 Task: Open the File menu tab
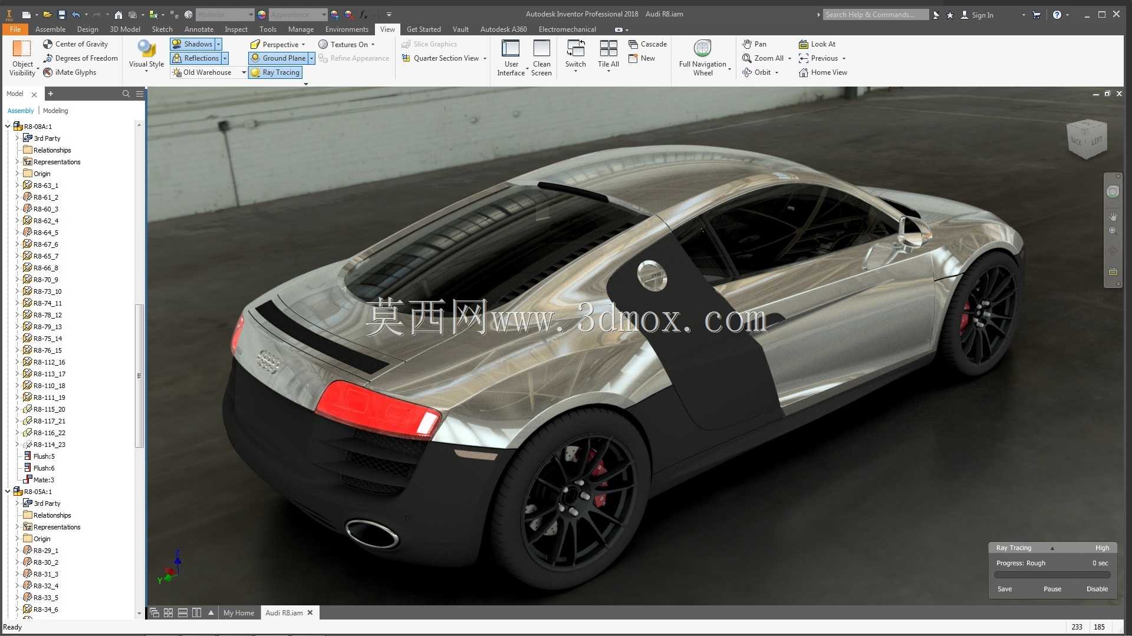[x=15, y=29]
